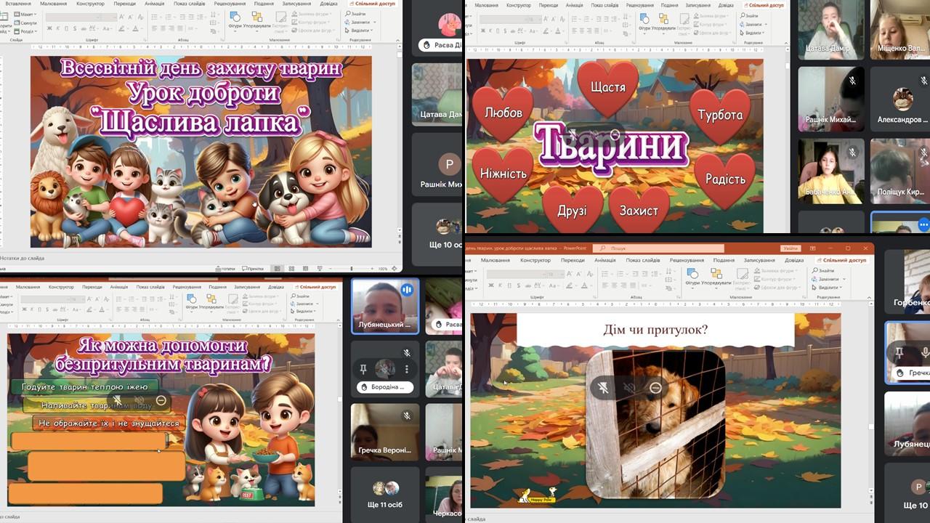The height and width of the screenshot is (523, 930).
Task: Start slideshow from 'Щаслива лапка' status bar
Action: click(x=320, y=269)
